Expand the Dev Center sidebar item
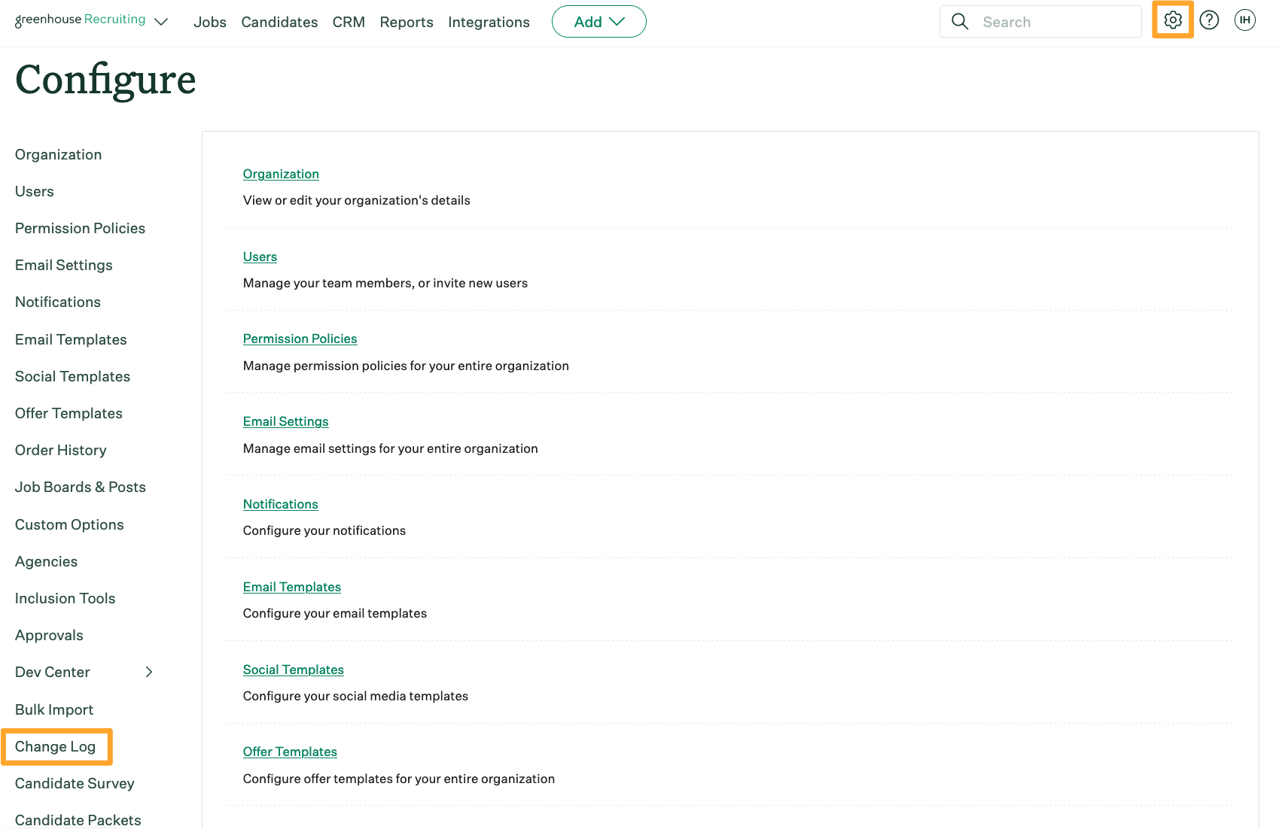The image size is (1279, 829). tap(148, 672)
